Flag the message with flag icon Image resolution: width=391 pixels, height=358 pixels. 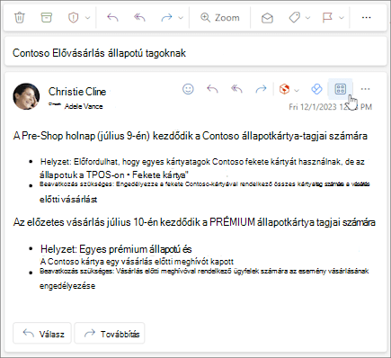[327, 18]
